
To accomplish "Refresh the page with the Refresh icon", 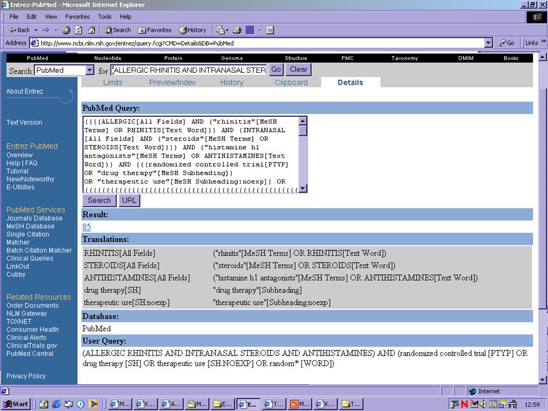I will pos(79,30).
